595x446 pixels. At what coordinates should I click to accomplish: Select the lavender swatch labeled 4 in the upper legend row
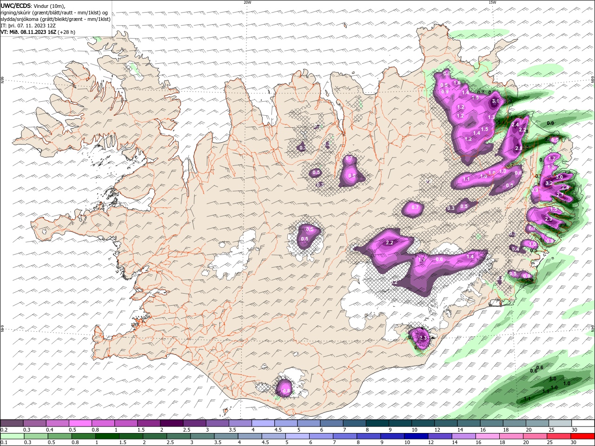click(263, 423)
